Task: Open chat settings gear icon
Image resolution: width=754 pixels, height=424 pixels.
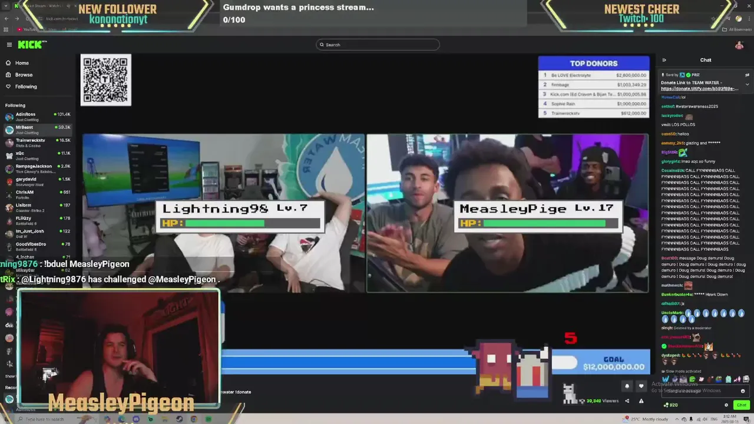Action: pos(726,405)
